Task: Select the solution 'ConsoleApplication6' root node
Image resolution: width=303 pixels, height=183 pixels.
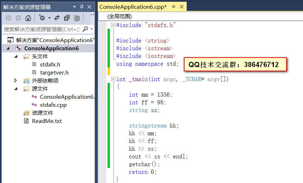Action: click(x=55, y=40)
